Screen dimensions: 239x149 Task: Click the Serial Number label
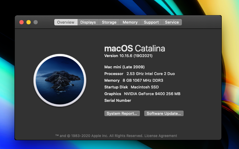118,100
